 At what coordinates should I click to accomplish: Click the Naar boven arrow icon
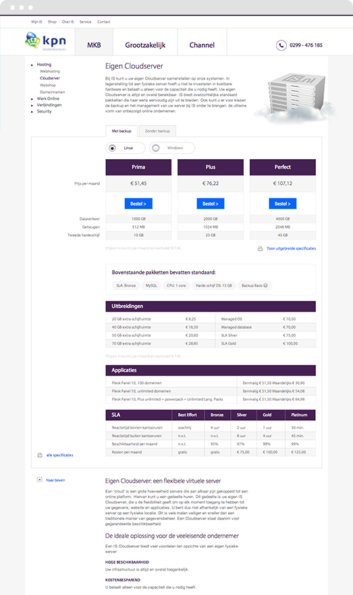click(x=39, y=480)
